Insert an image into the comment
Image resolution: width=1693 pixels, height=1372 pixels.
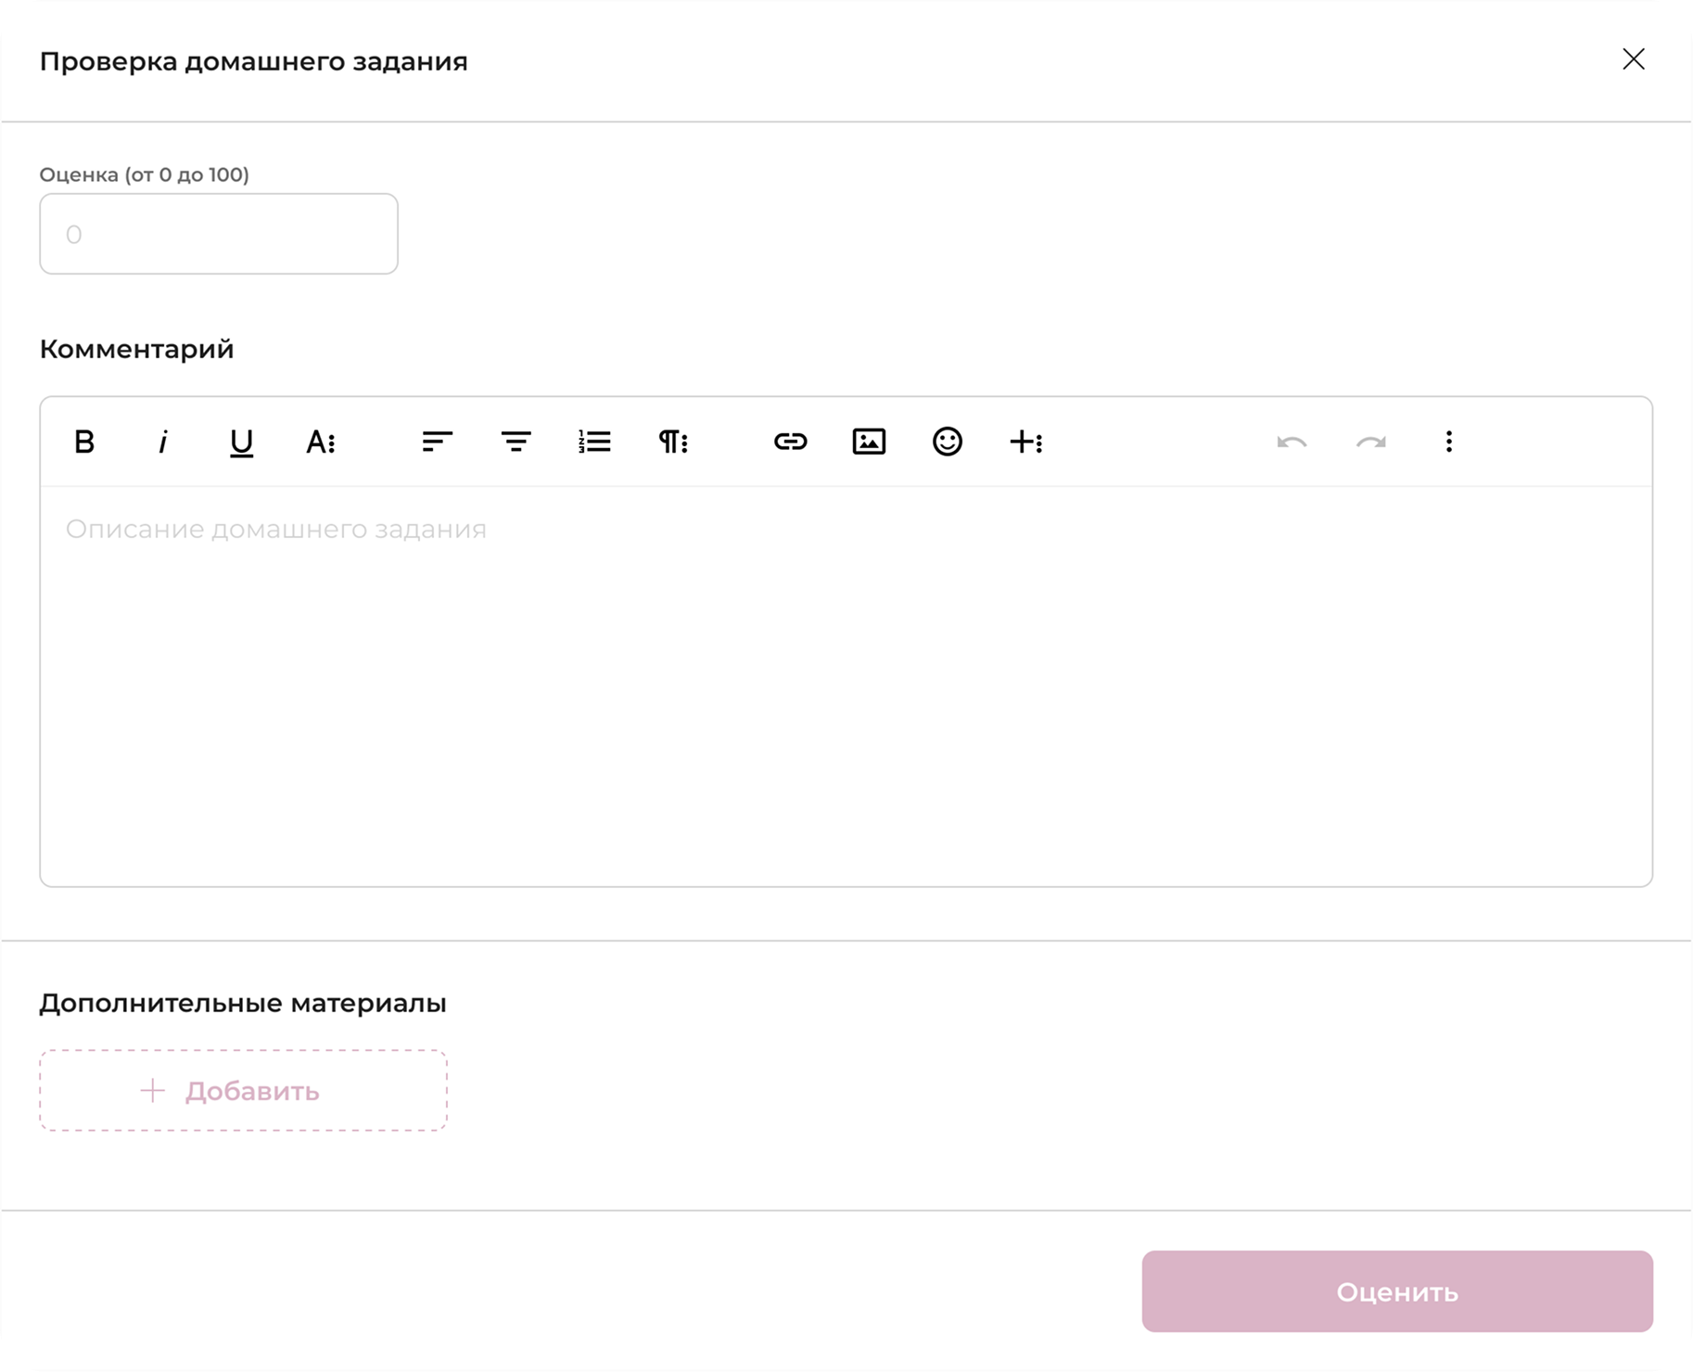[x=870, y=442]
